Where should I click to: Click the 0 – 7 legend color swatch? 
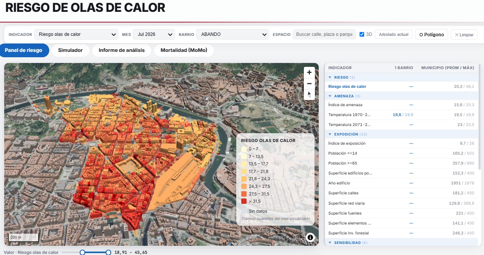point(244,149)
